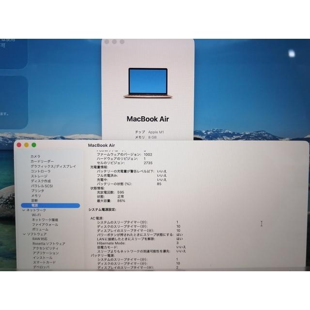This screenshot has width=310, height=310.
Task: Select メモリ in the sidebar
Action: click(x=36, y=196)
